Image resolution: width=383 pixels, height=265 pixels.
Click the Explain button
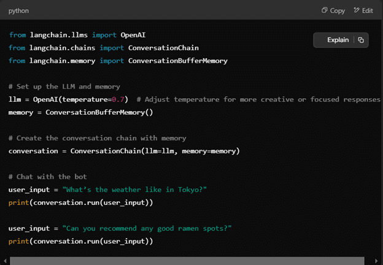338,40
